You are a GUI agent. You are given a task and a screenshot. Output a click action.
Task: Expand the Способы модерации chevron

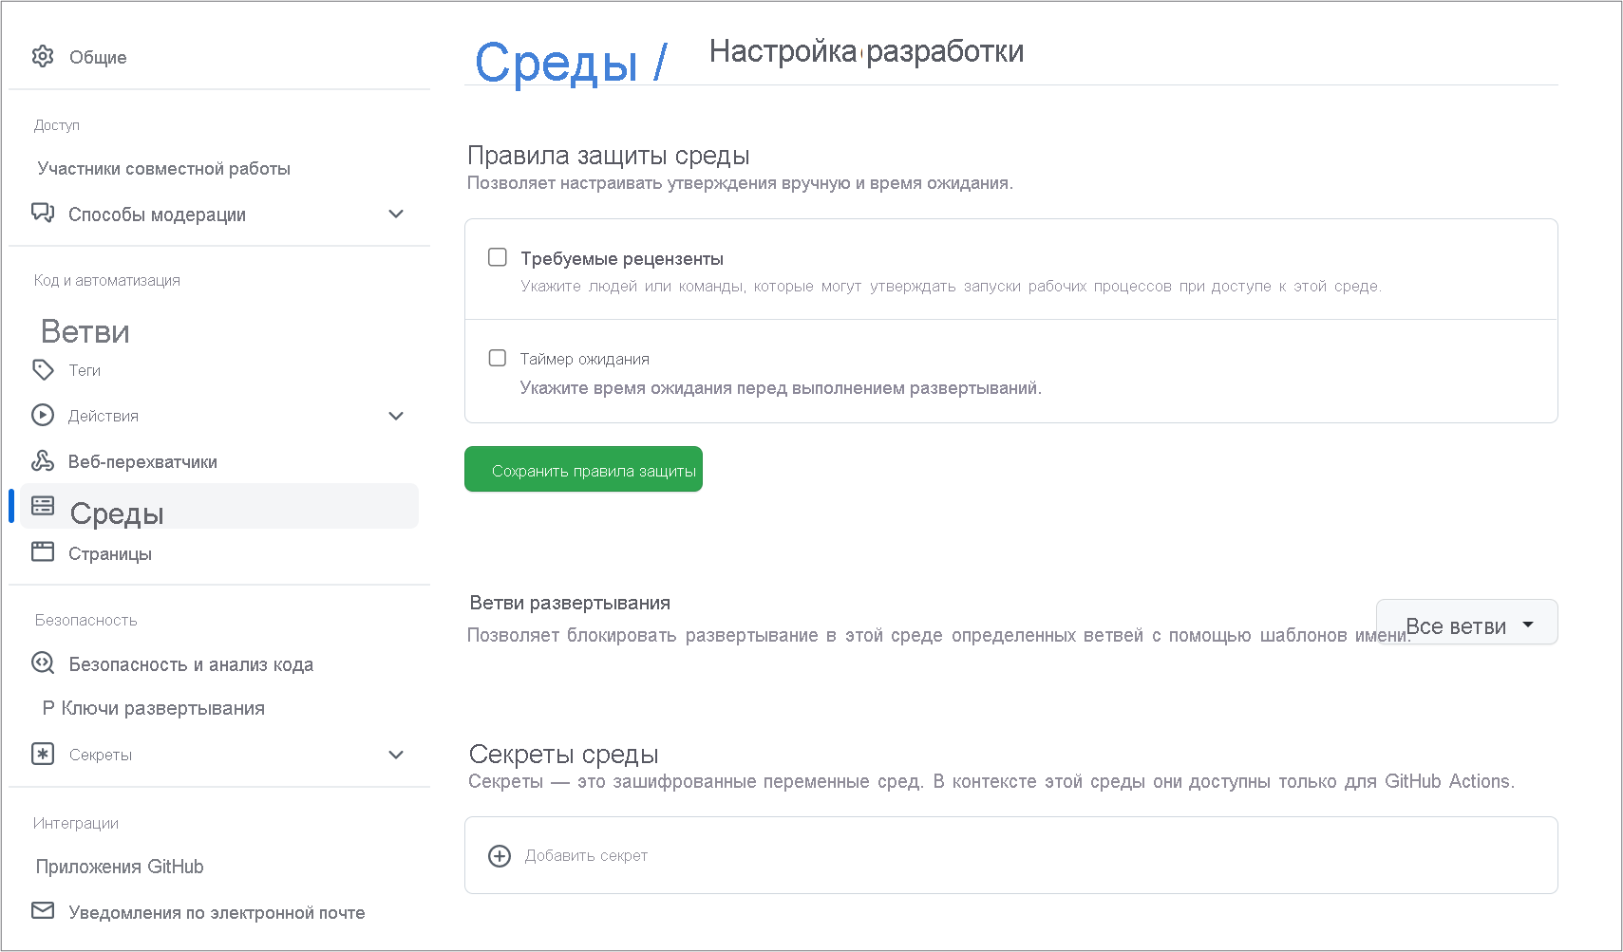(x=396, y=214)
